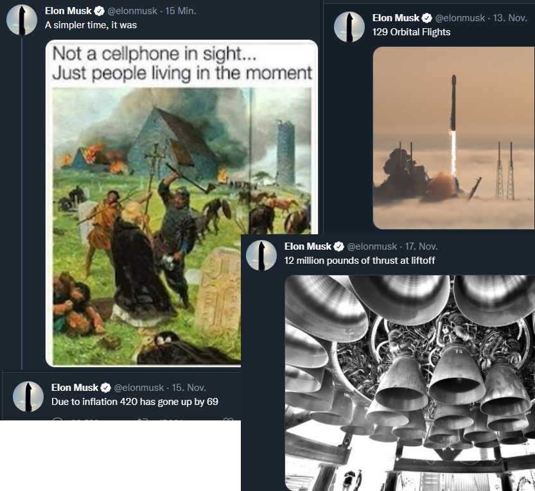Open Elon Musk's name on "A simpler time" tweet
Screen dimensions: 535x491
click(x=69, y=11)
